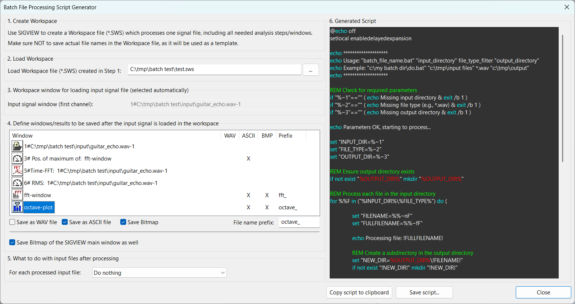Toggle the Save Bitmap checkbox
The image size is (575, 304).
(123, 222)
